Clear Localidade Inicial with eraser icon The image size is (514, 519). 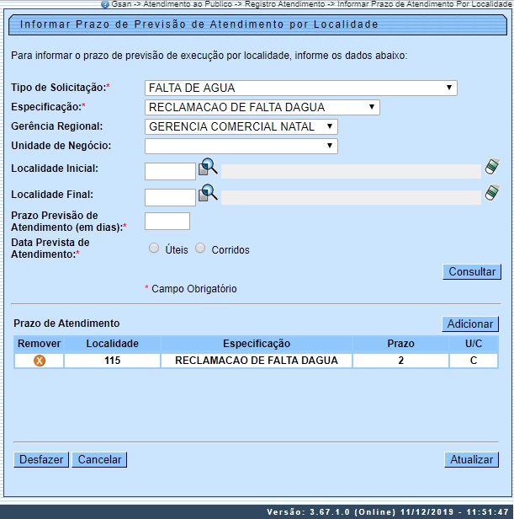pos(492,166)
